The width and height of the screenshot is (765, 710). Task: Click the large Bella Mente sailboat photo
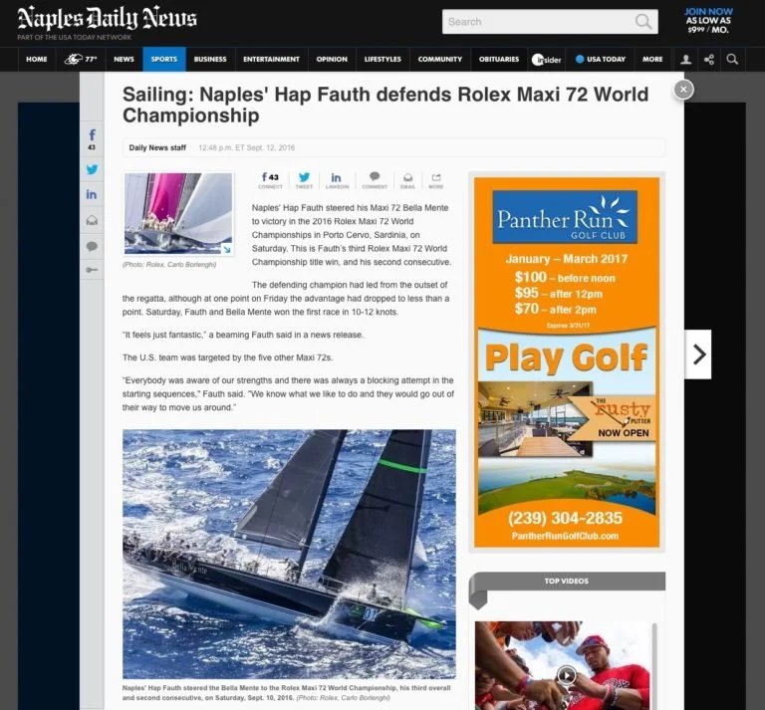289,554
